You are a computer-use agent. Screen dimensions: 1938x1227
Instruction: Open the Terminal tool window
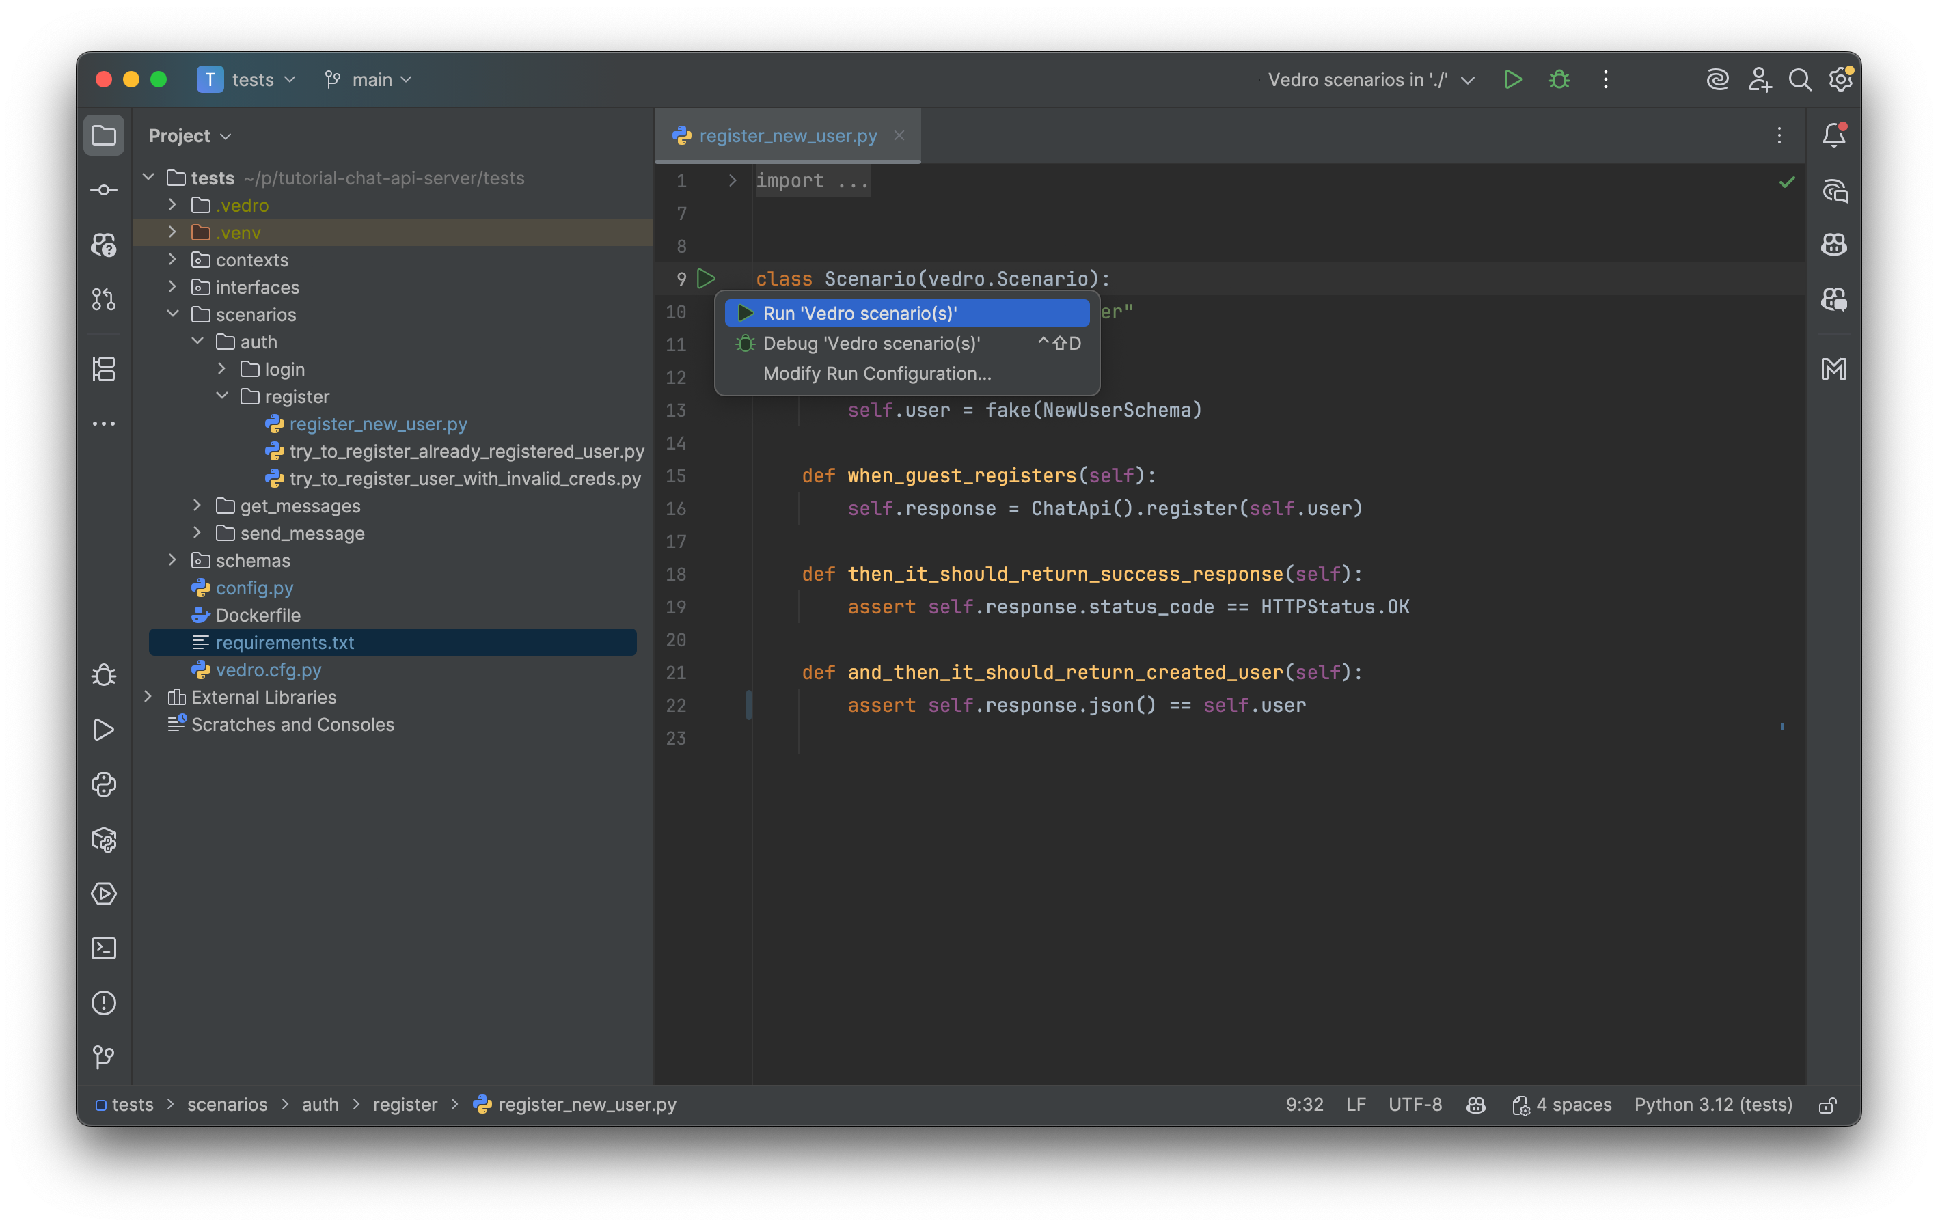pos(104,949)
